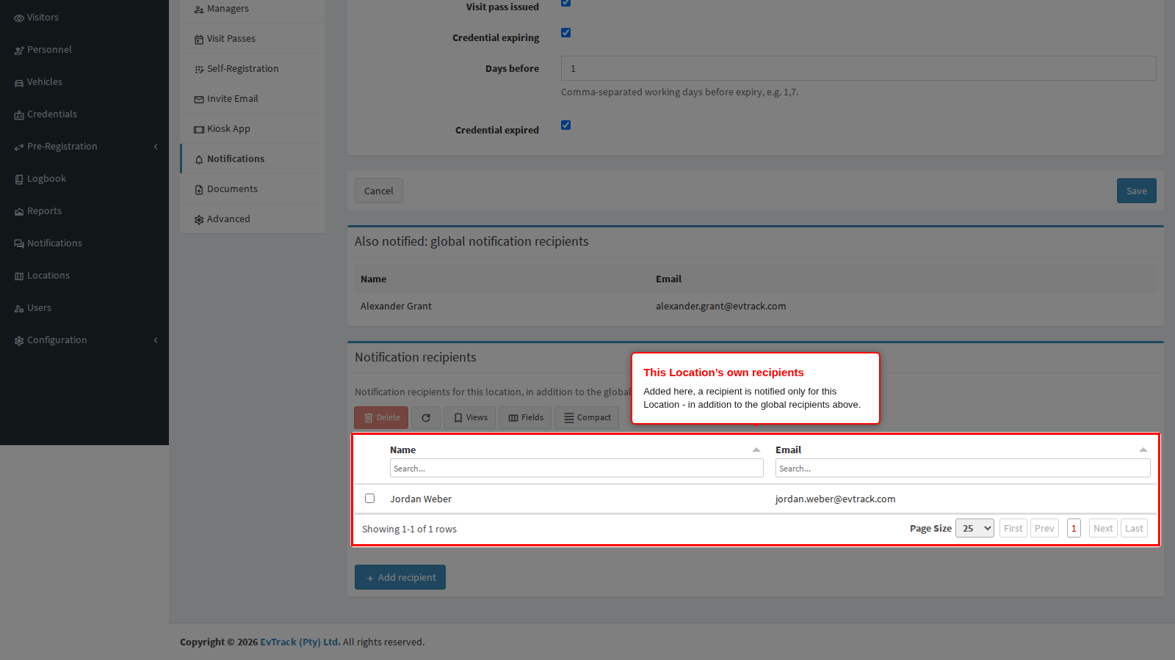
Task: Click jordan.weber@evtrack.com email cell
Action: [x=835, y=499]
